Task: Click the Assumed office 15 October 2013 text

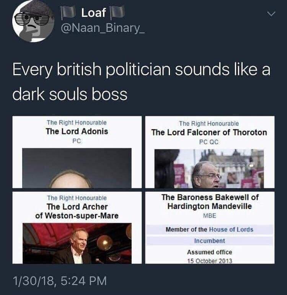Action: tap(209, 256)
